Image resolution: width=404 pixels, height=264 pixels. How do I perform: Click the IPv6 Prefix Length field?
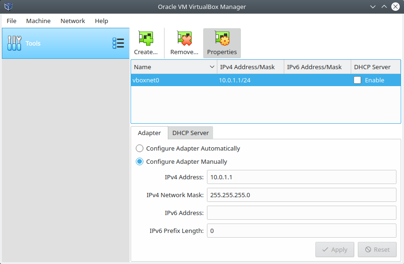301,231
